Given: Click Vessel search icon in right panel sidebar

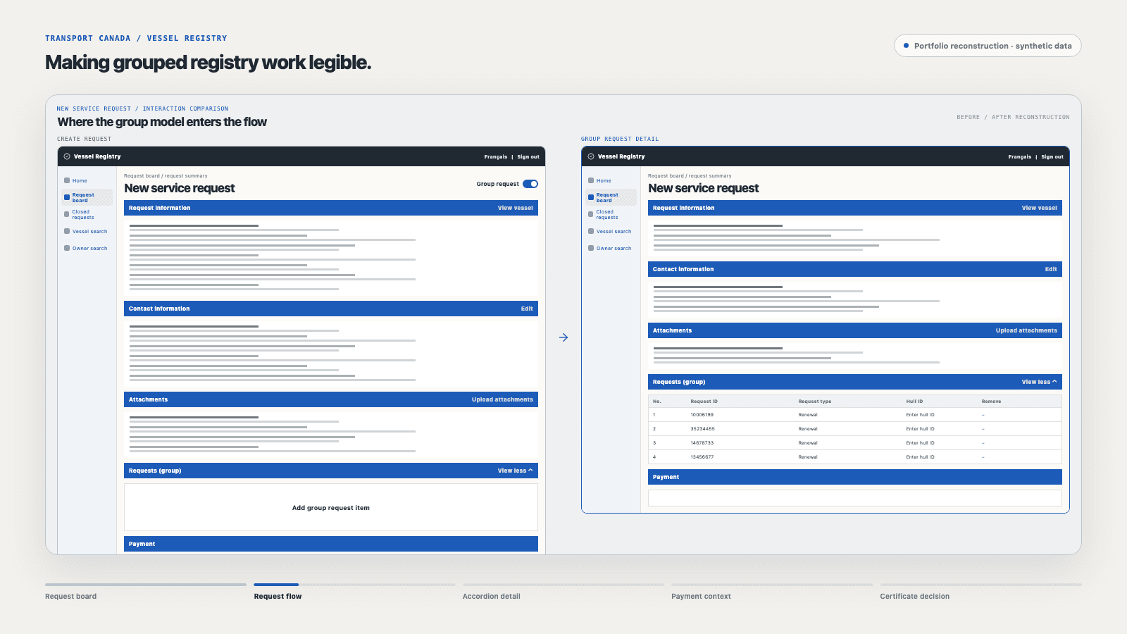Looking at the screenshot, I should tap(591, 231).
